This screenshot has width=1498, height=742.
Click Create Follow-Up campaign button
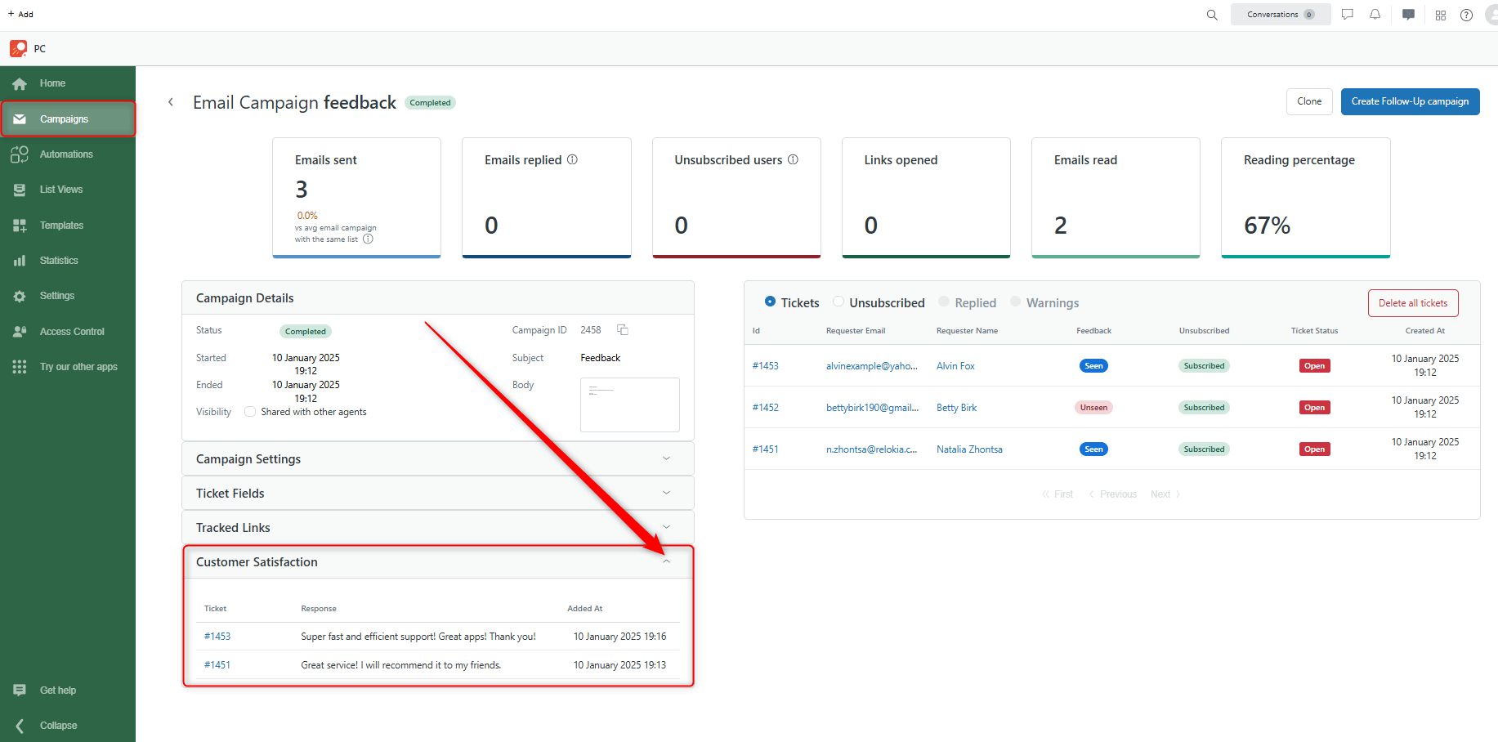1410,101
